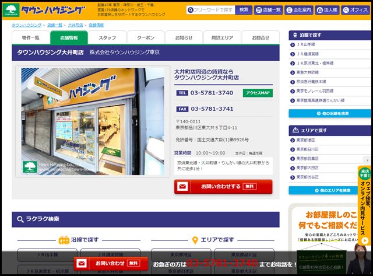Click the FAX number 03-5781-3741

pos(212,109)
